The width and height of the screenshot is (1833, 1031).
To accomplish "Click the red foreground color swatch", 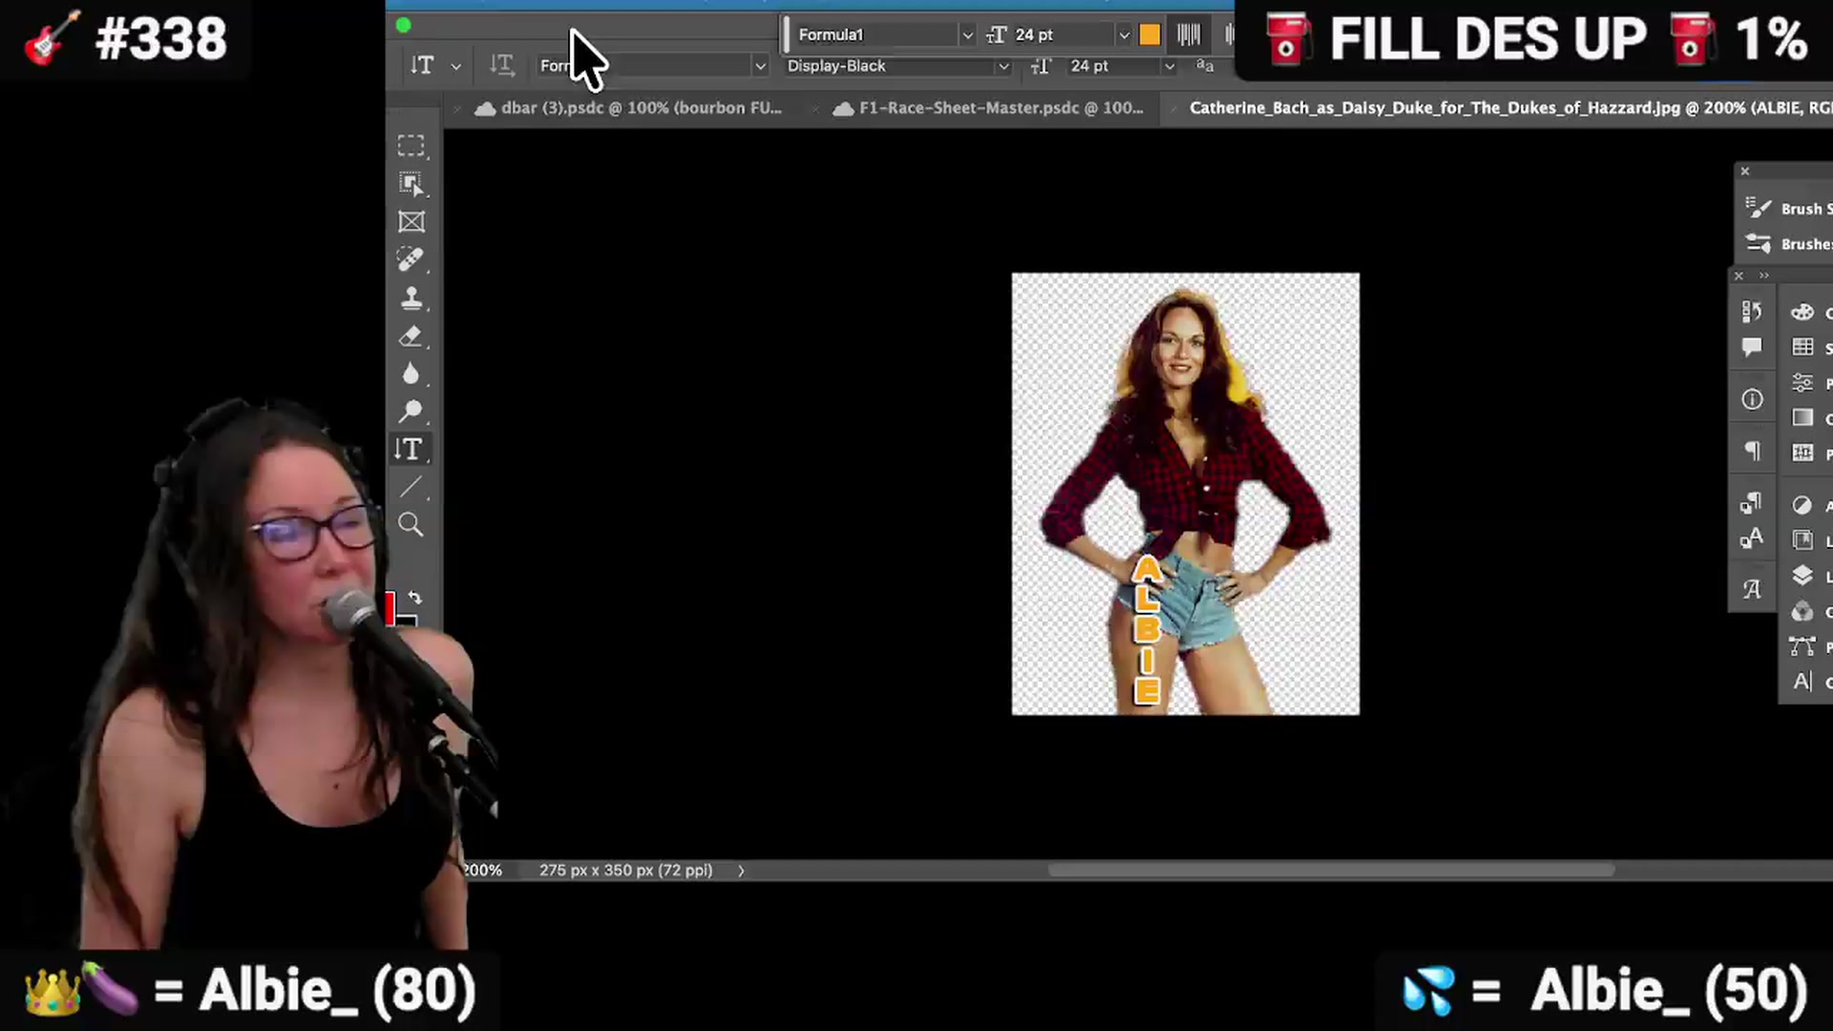I will point(390,607).
